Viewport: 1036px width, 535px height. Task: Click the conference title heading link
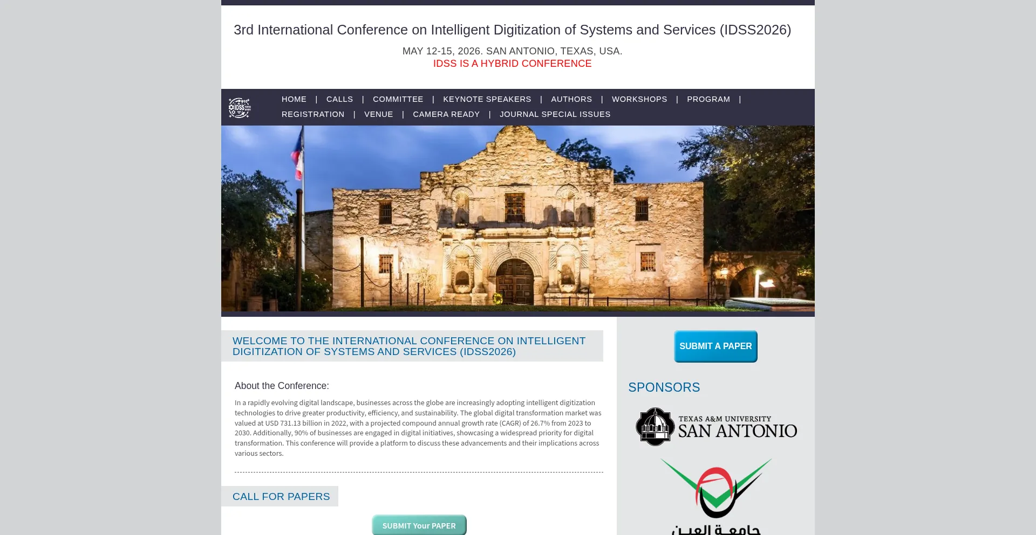512,30
